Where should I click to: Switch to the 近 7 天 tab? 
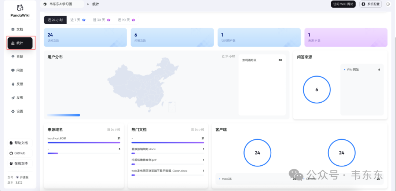pos(78,20)
